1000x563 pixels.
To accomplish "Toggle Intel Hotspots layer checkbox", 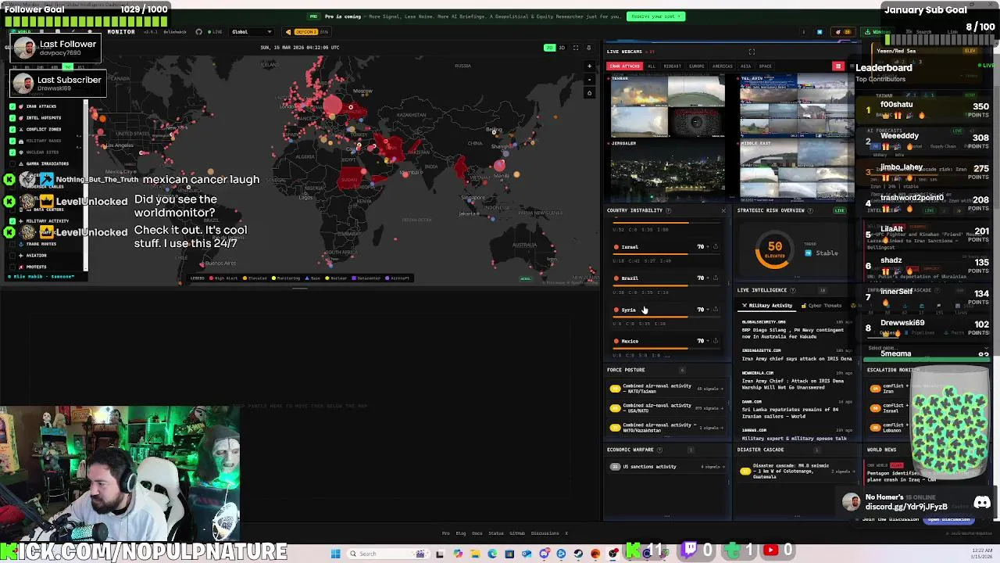I will [12, 118].
